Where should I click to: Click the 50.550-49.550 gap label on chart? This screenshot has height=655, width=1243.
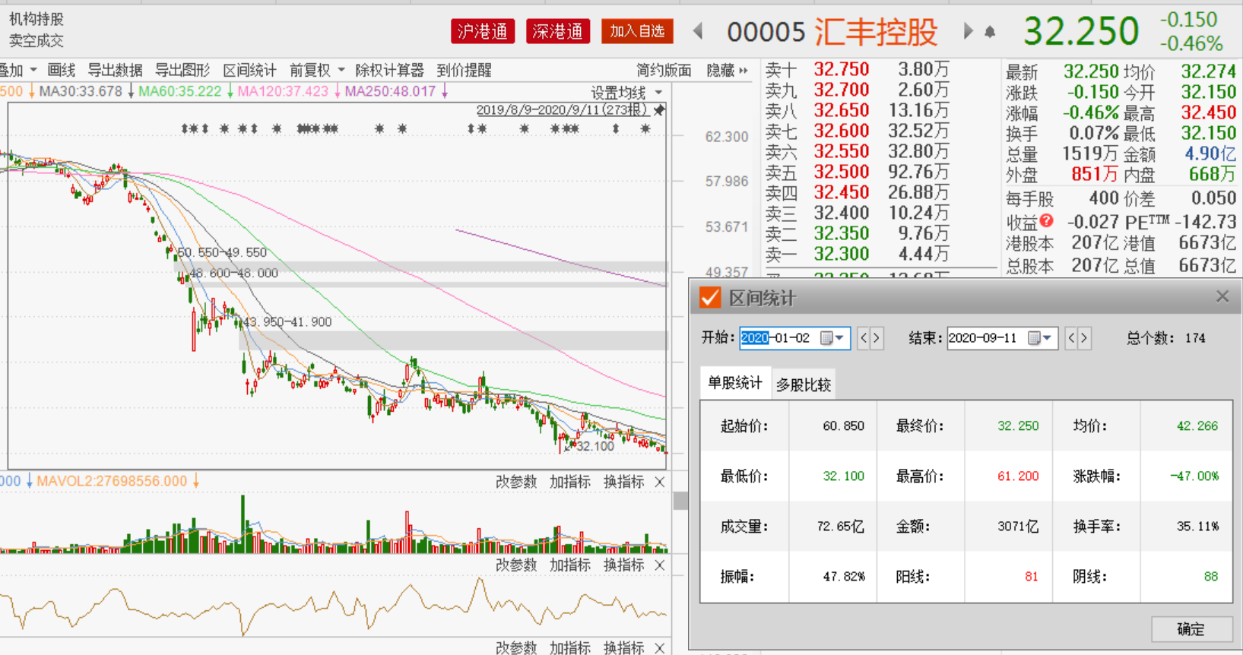coord(222,252)
